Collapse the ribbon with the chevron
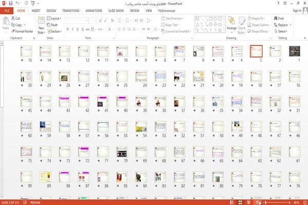 (x=304, y=38)
